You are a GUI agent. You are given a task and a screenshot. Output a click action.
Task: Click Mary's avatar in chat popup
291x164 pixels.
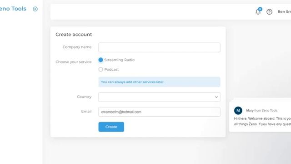point(238,110)
